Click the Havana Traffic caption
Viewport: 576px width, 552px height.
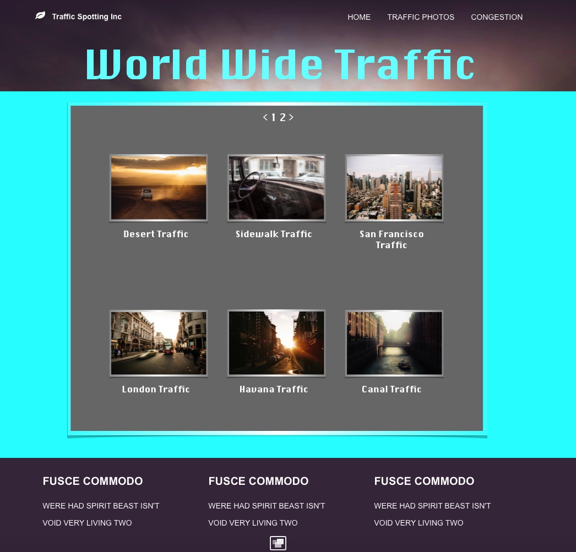click(274, 389)
